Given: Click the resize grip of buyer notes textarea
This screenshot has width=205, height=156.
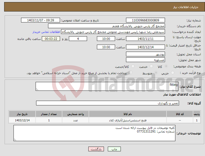Looking at the screenshot, I should pyautogui.click(x=15, y=140).
